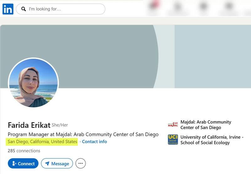The width and height of the screenshot is (251, 174).
Task: Click the highlighted San Diego location text
Action: point(42,142)
